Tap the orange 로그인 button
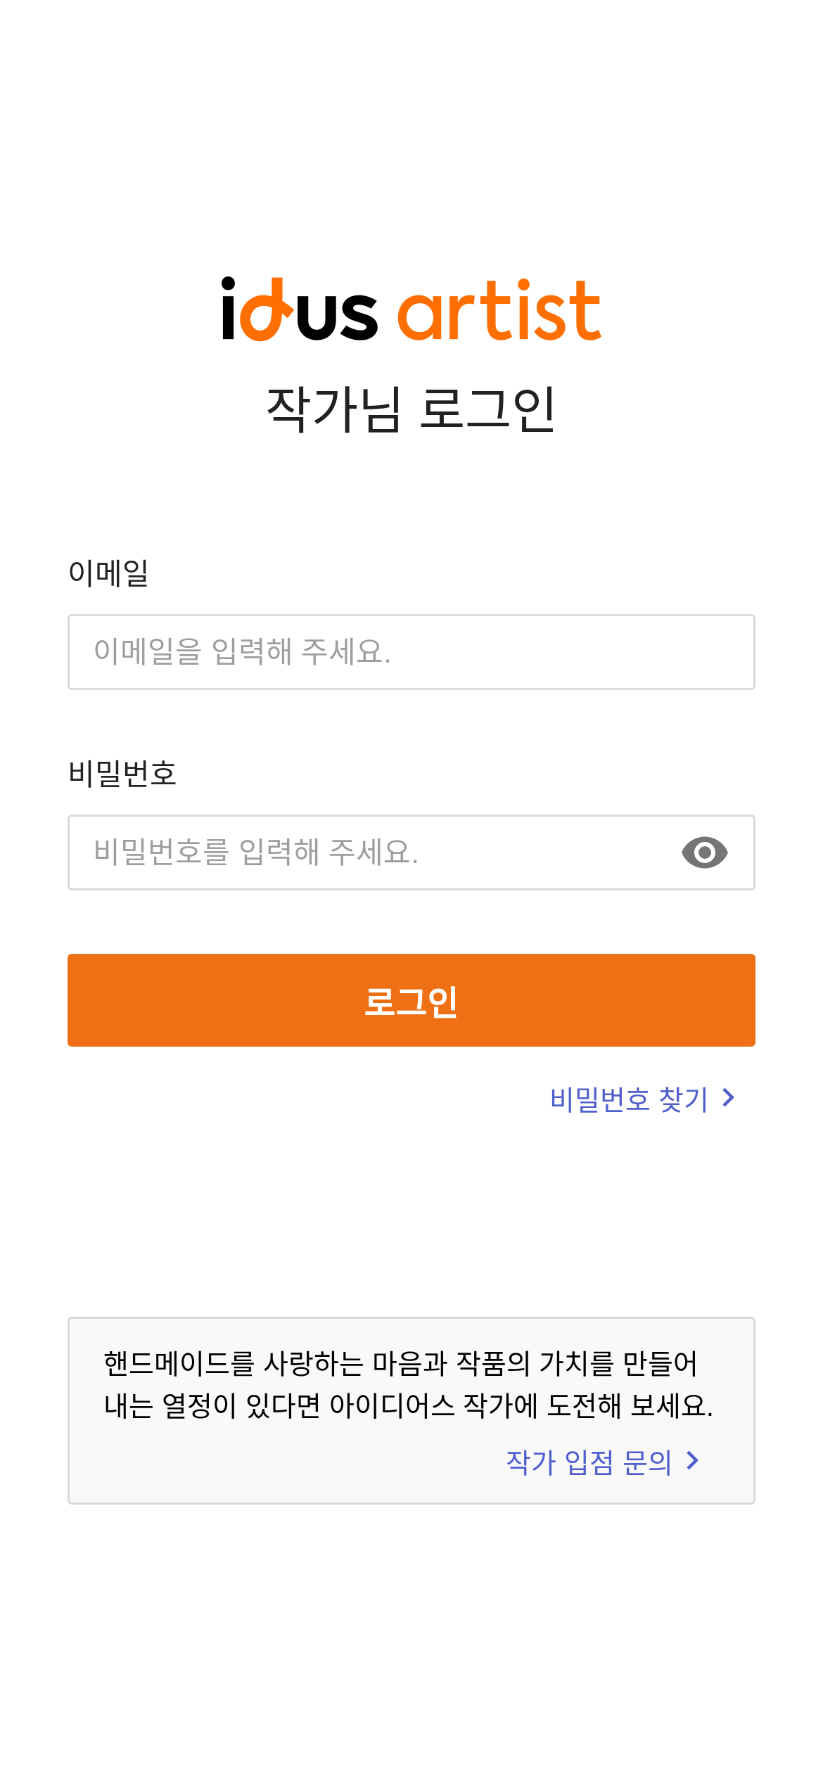This screenshot has width=823, height=1781. point(412,1000)
